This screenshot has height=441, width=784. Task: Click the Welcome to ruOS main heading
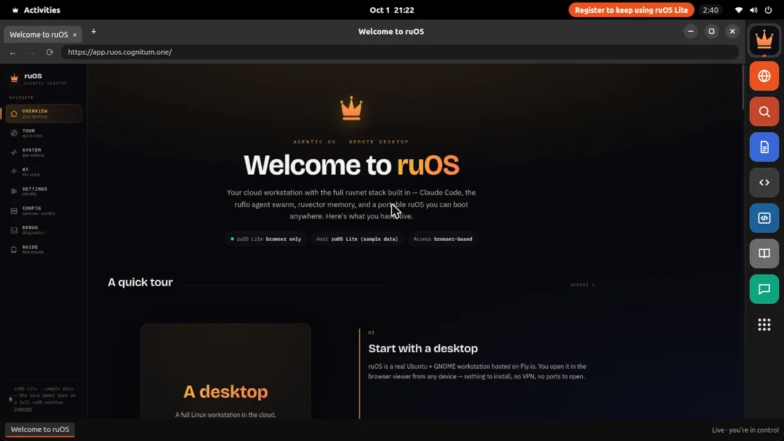coord(351,165)
